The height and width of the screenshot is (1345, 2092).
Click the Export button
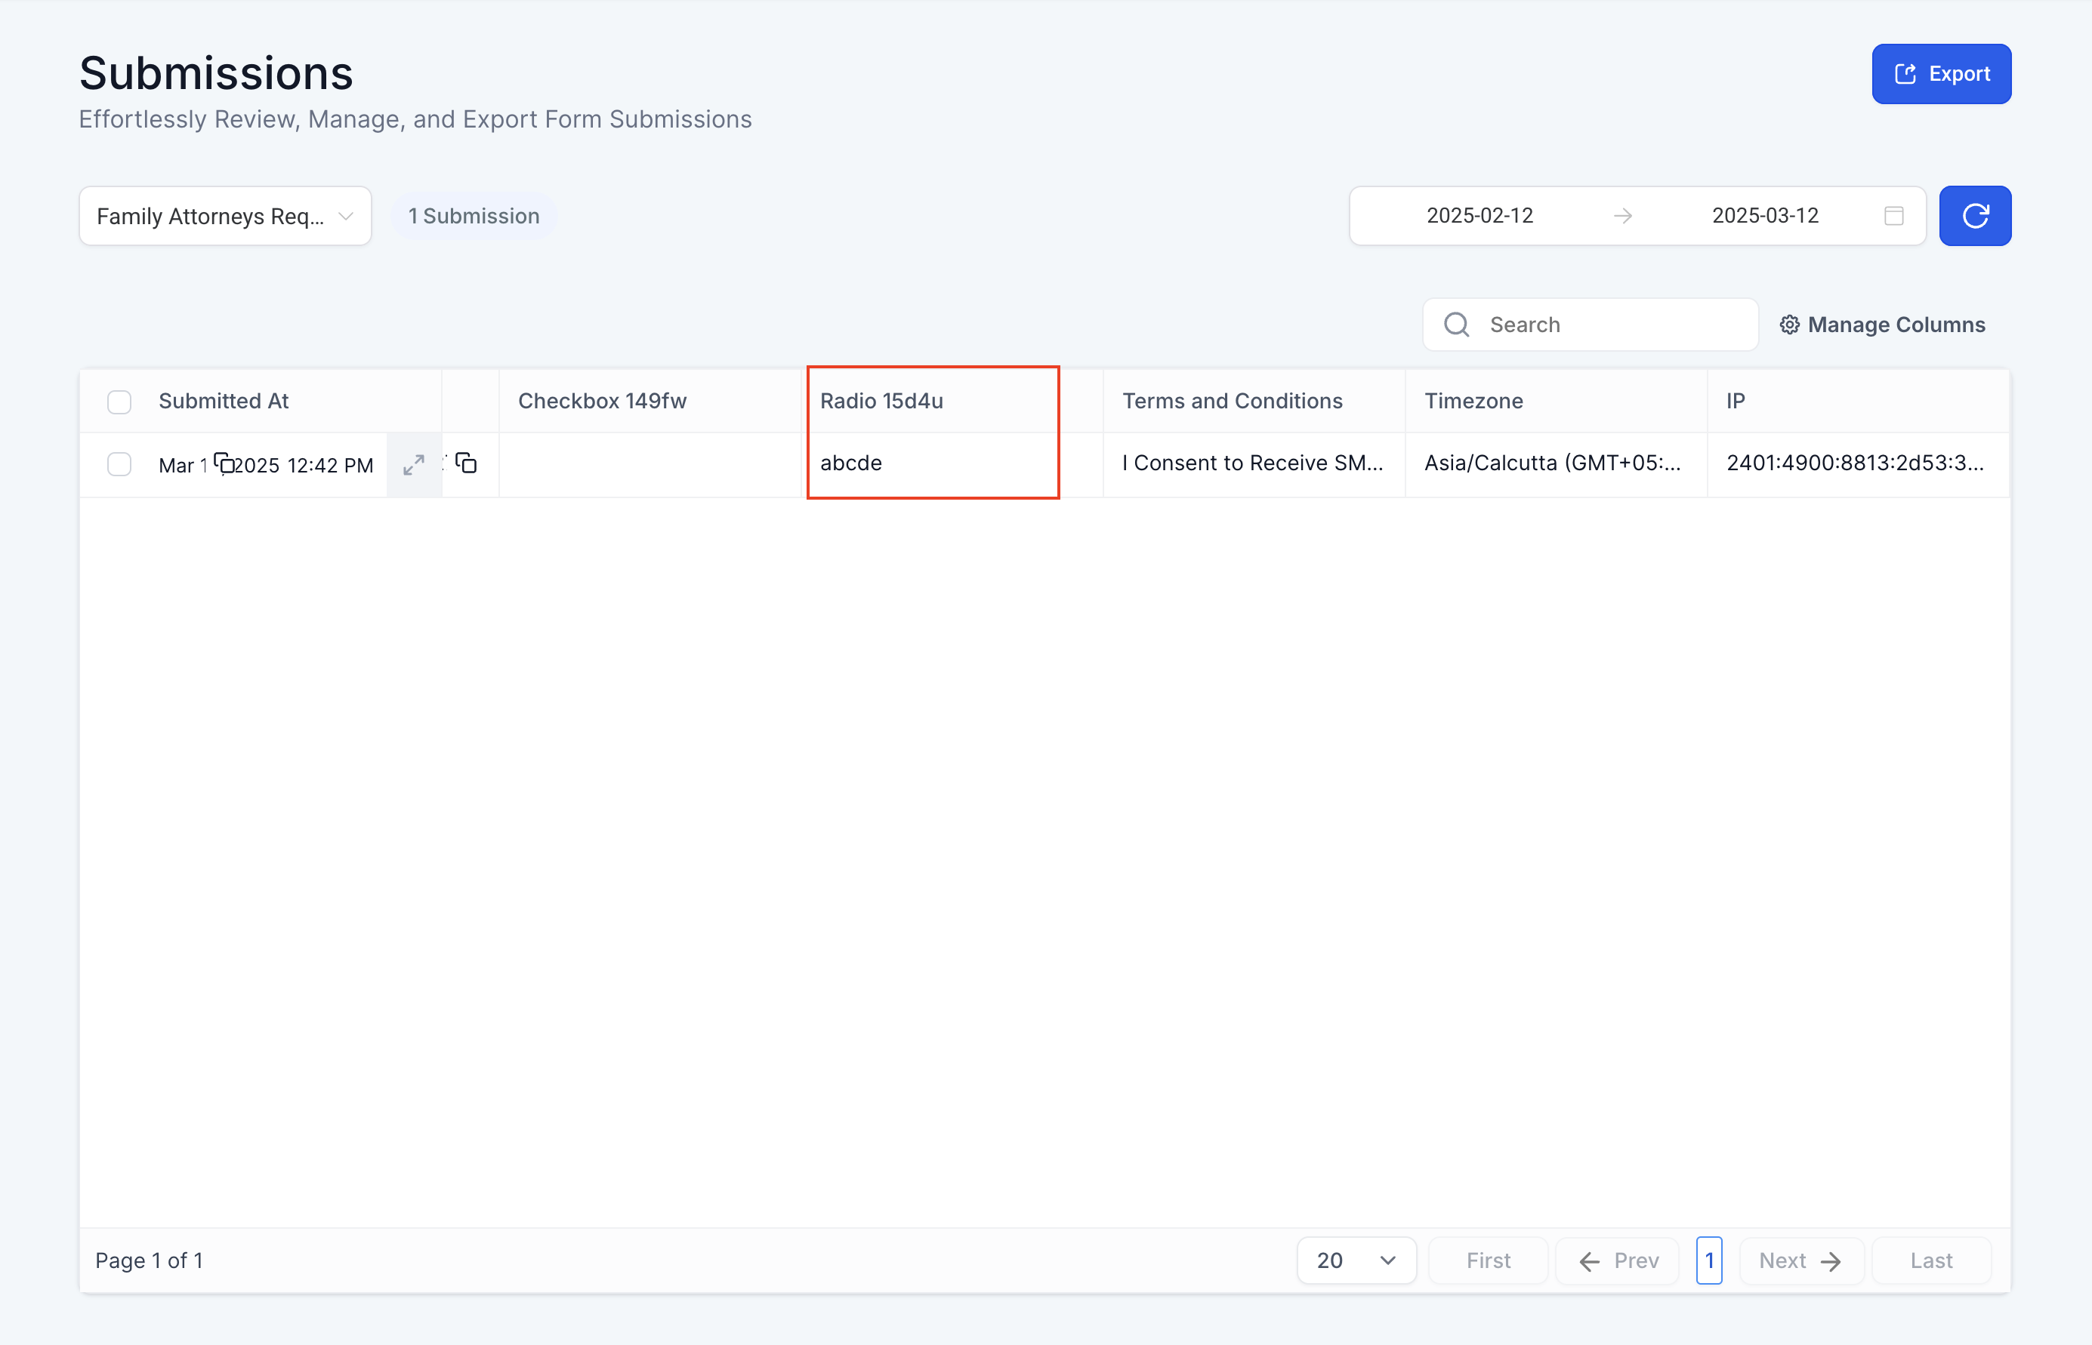click(x=1940, y=74)
